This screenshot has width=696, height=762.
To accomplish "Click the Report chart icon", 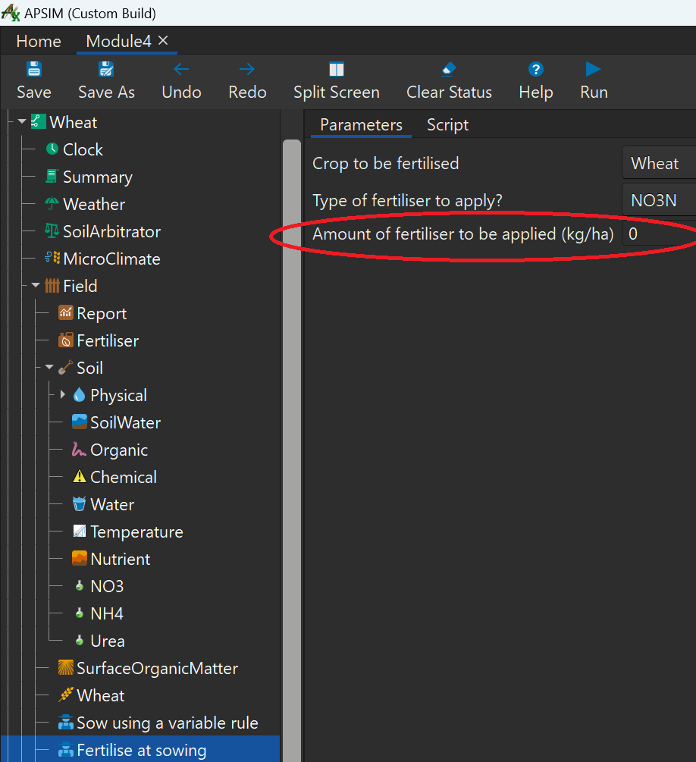I will coord(66,312).
